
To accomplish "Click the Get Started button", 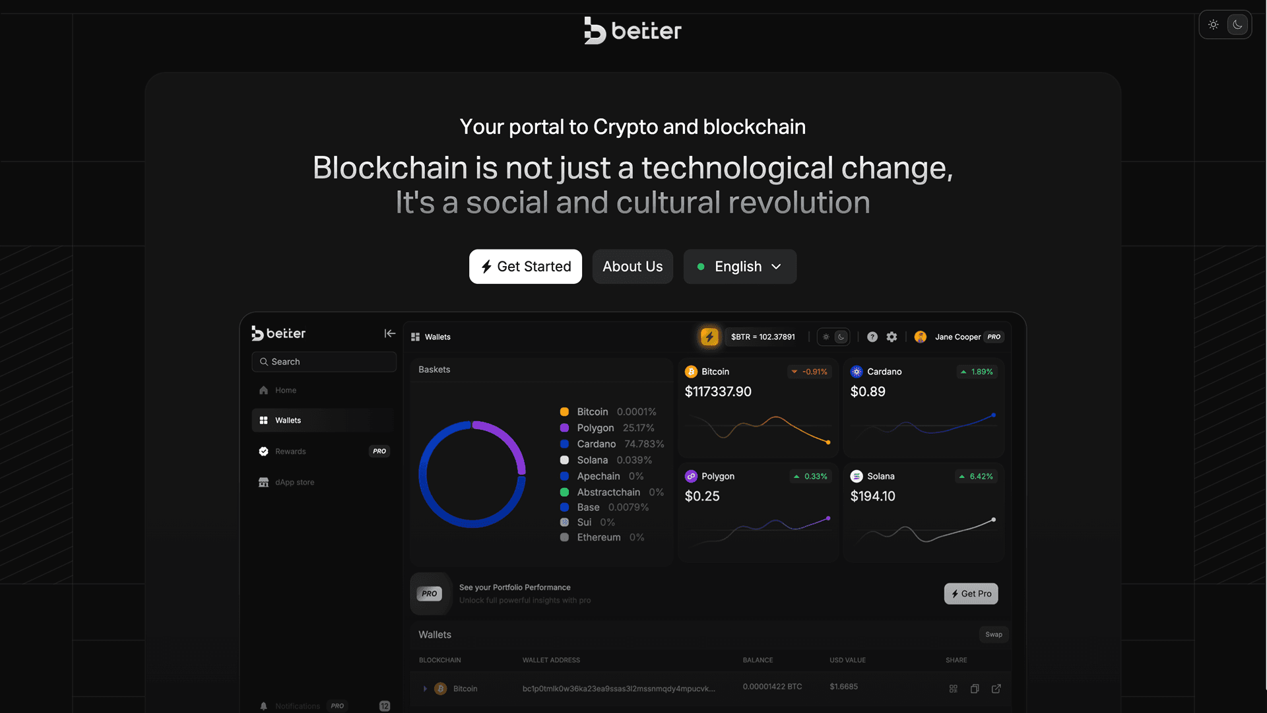I will coord(525,266).
